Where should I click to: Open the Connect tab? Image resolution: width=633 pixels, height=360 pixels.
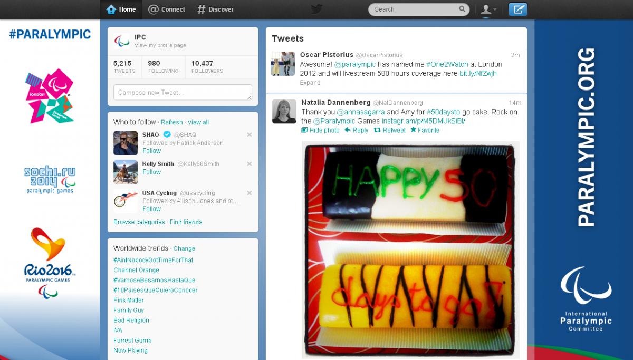pyautogui.click(x=167, y=9)
